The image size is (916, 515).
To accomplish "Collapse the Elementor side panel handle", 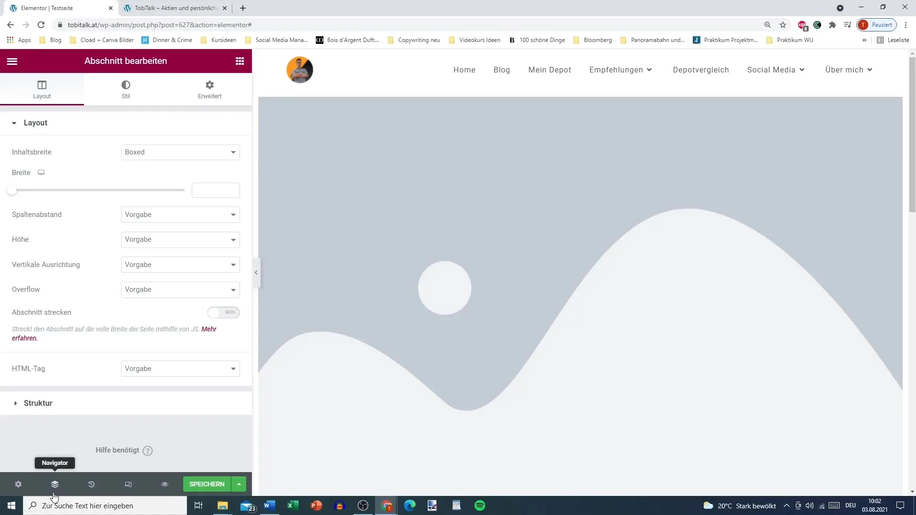I will pos(256,273).
